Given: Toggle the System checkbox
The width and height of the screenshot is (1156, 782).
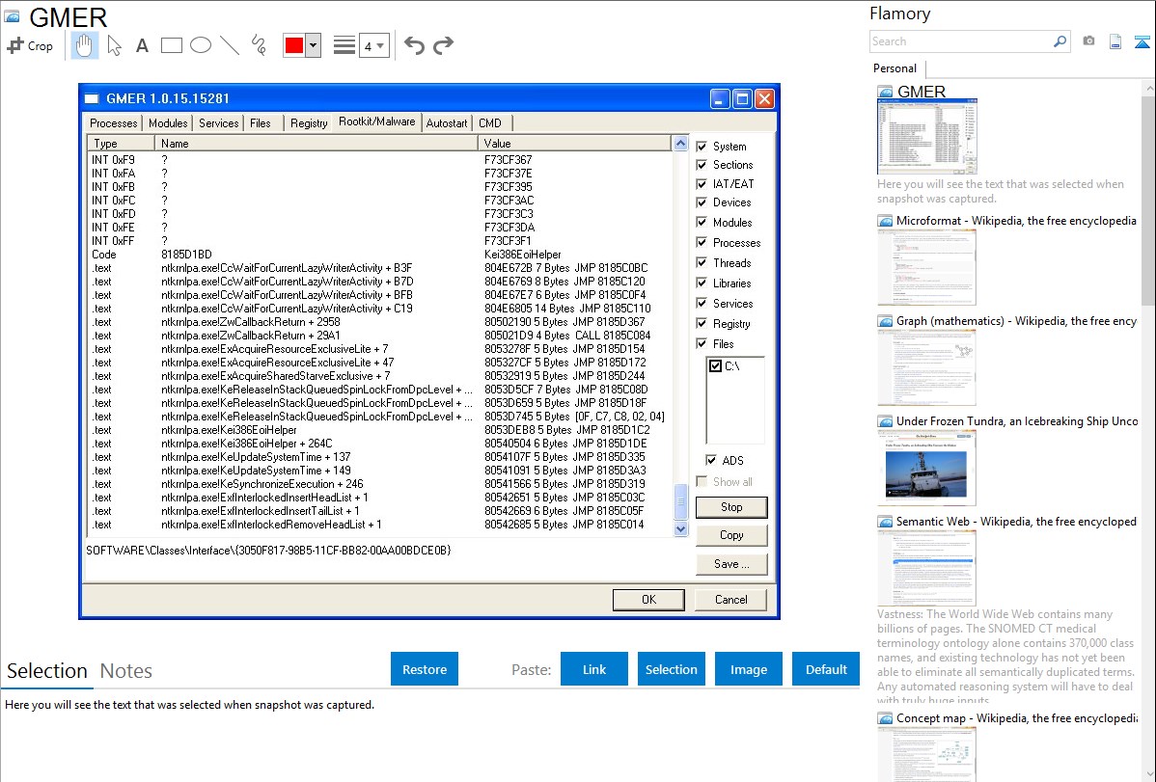Looking at the screenshot, I should click(x=702, y=146).
